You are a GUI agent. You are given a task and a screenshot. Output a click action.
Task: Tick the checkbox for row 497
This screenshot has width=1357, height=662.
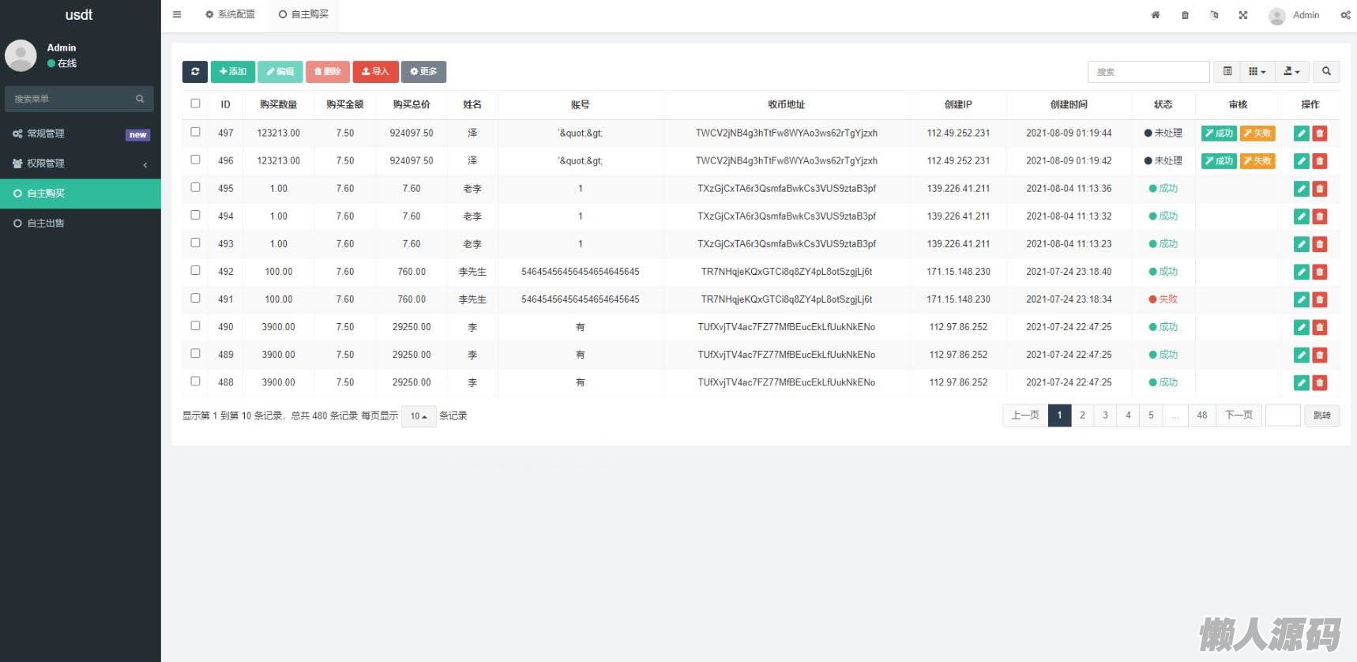pyautogui.click(x=195, y=132)
